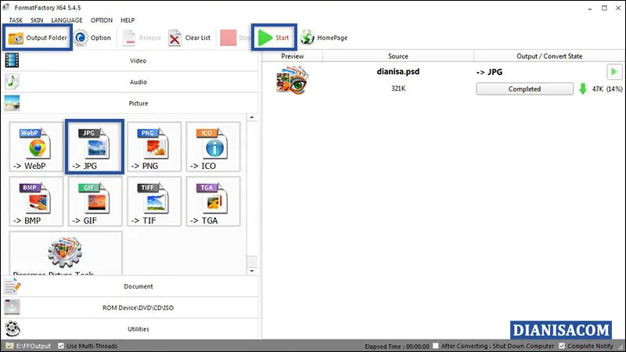Open the LANGUAGE menu

coord(67,20)
